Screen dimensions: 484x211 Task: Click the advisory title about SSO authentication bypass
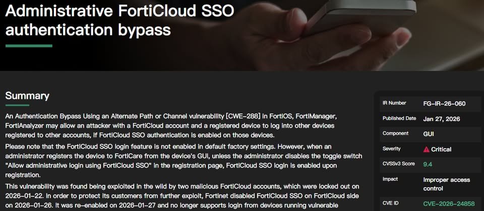pyautogui.click(x=119, y=21)
